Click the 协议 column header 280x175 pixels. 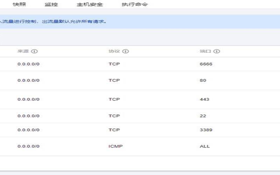114,51
